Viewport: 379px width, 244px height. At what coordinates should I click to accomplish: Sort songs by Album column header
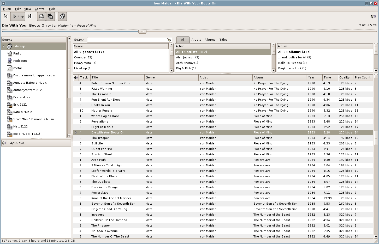(280, 77)
